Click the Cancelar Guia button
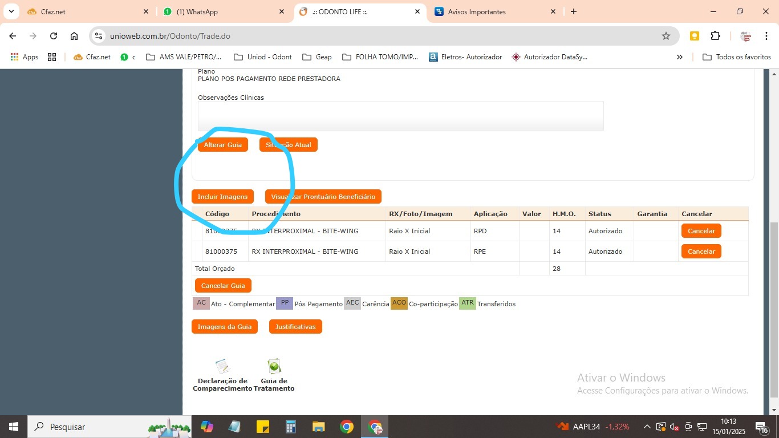779x438 pixels. pyautogui.click(x=223, y=286)
